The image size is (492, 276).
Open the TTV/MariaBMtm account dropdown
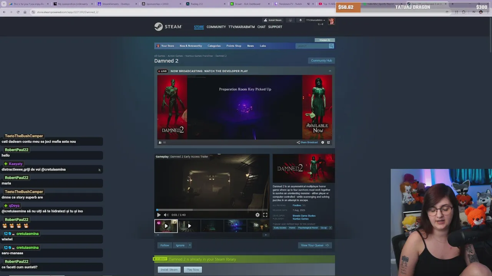coord(316,20)
